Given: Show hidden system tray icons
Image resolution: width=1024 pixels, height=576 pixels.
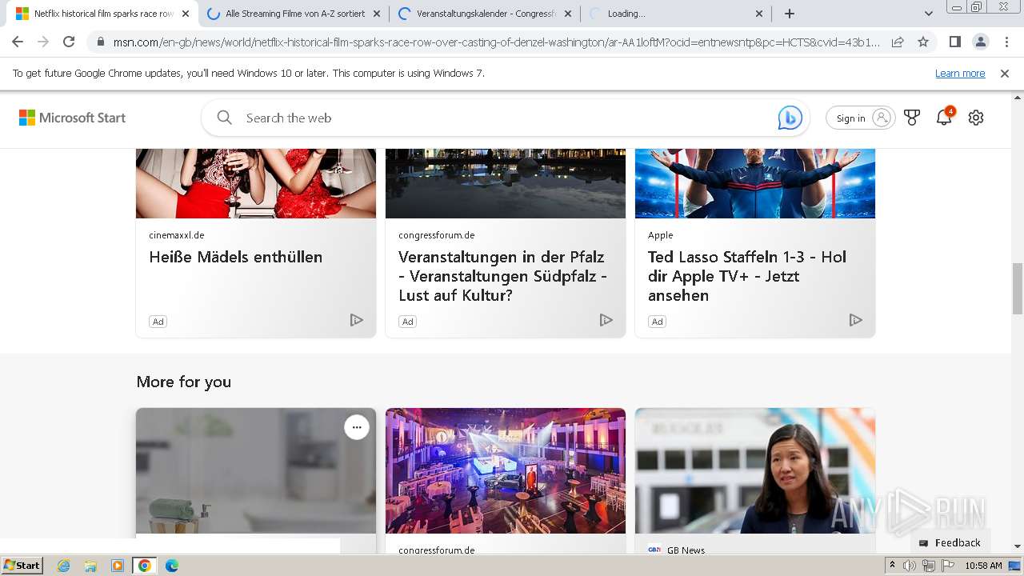Looking at the screenshot, I should pyautogui.click(x=892, y=566).
